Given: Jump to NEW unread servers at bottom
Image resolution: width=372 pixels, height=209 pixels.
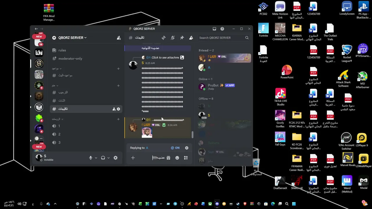Looking at the screenshot, I should 39,147.
